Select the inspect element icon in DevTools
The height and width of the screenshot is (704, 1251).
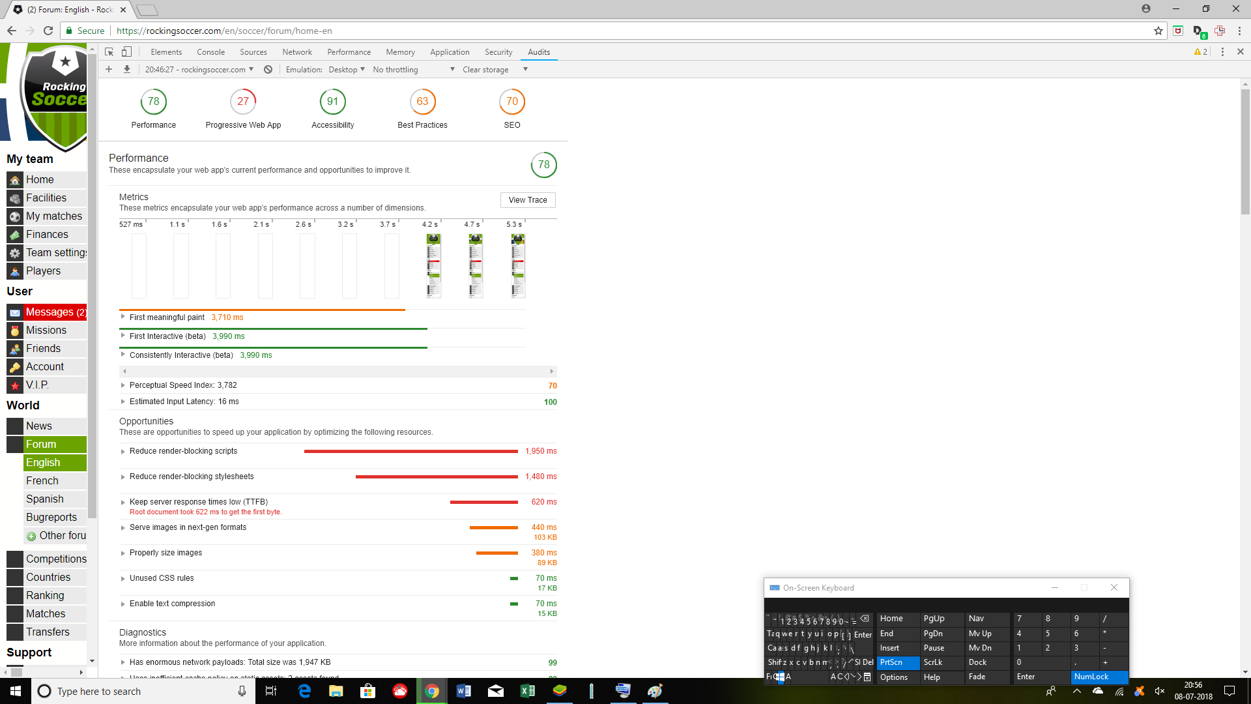(109, 52)
